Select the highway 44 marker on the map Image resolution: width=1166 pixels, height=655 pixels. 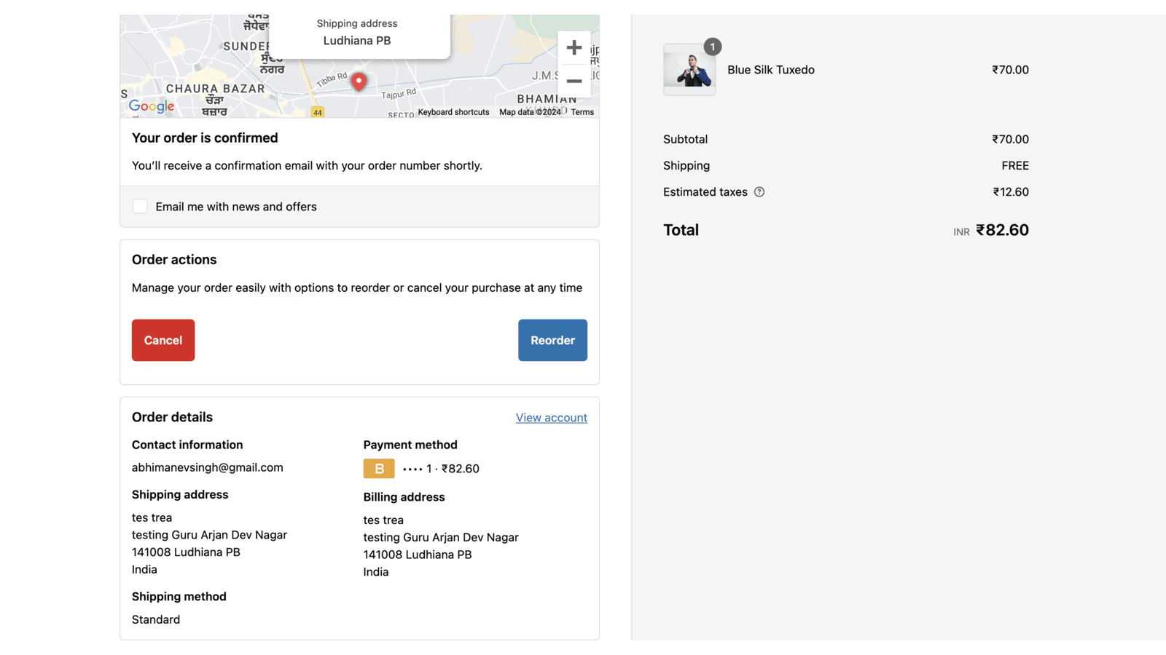pos(318,113)
